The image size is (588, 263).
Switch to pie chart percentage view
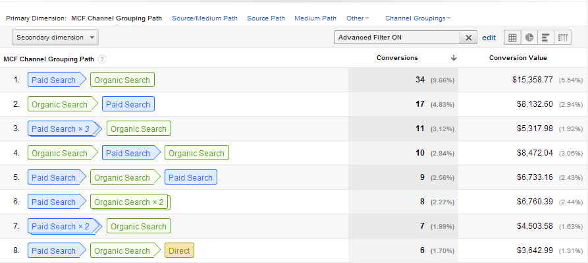(x=529, y=38)
